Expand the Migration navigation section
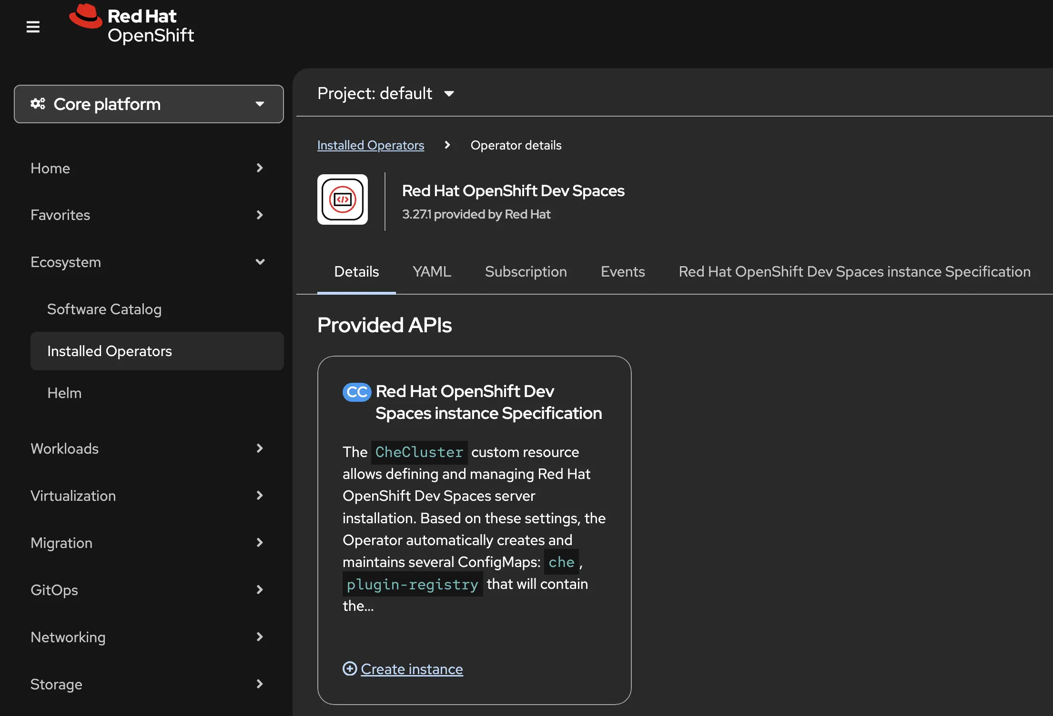Screen dimensions: 1053x716 (x=149, y=543)
